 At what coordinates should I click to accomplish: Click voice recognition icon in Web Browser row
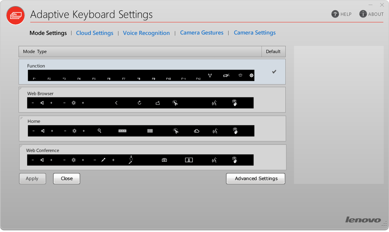coord(214,103)
